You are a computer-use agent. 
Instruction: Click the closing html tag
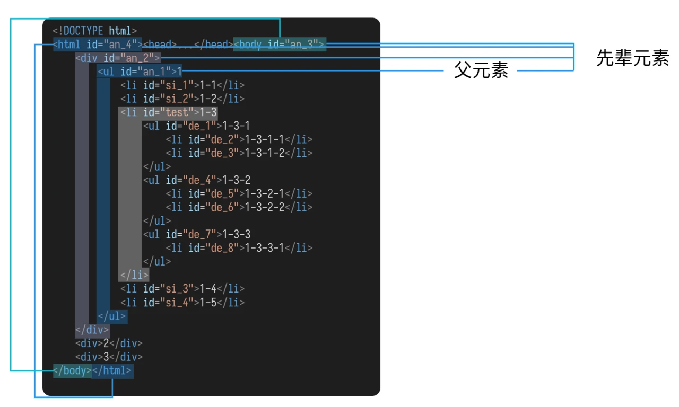click(112, 370)
